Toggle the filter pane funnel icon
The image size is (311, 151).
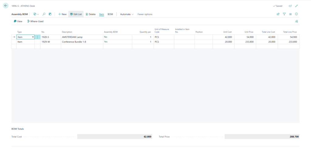(284, 14)
